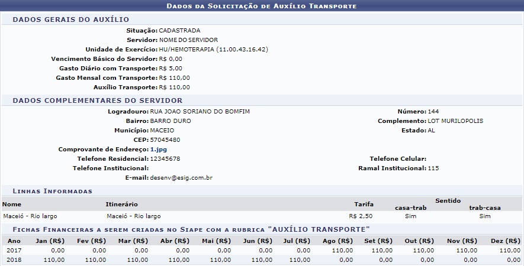Open the 1.jpg address proof link
This screenshot has width=524, height=266.
click(x=158, y=150)
